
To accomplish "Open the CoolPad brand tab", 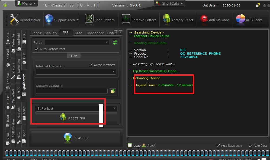I will click(8, 58).
